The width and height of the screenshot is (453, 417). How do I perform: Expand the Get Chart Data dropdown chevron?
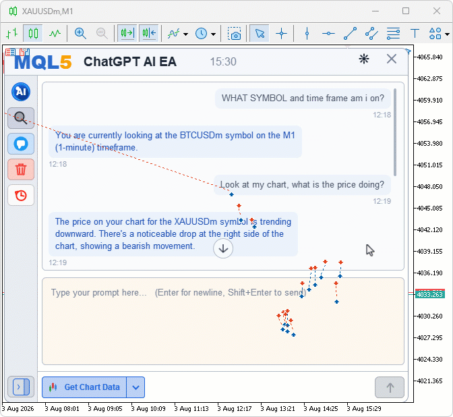(x=135, y=387)
